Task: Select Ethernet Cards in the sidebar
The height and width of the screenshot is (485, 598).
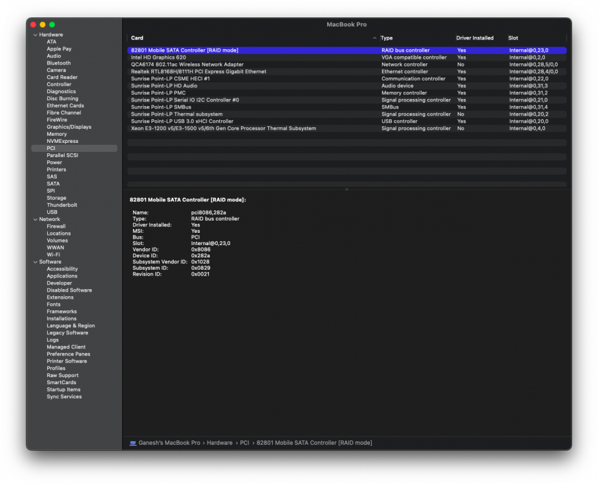Action: coord(65,105)
